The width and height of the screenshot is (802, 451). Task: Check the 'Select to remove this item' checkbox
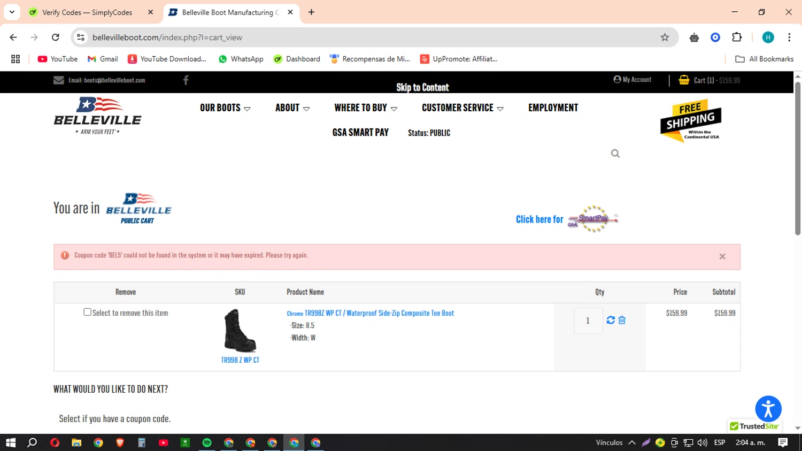[x=87, y=312]
